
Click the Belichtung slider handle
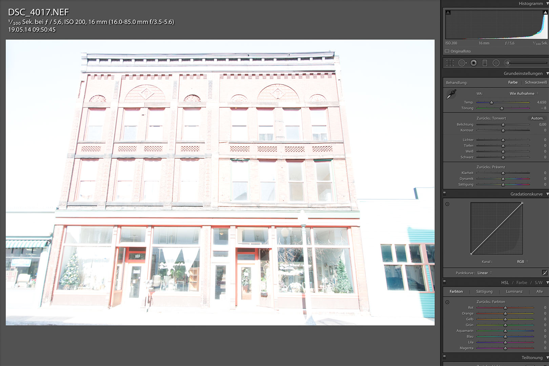pos(503,125)
